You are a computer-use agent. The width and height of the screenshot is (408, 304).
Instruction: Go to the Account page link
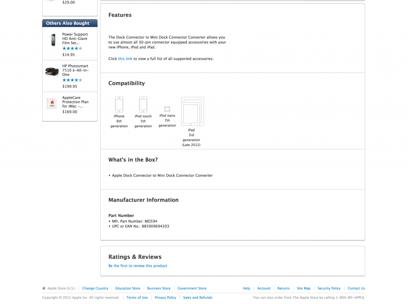263,288
